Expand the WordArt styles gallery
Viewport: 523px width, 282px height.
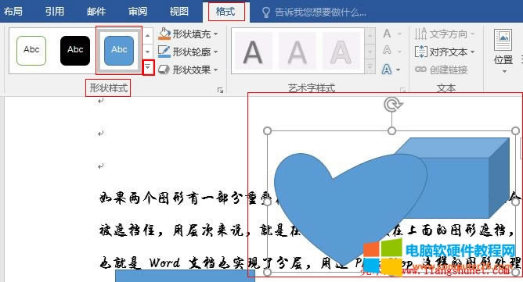point(370,67)
